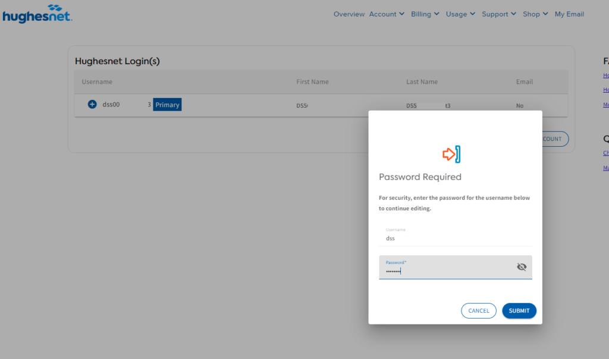Expand the dss00 username row plus icon
This screenshot has height=359, width=609.
click(x=92, y=104)
